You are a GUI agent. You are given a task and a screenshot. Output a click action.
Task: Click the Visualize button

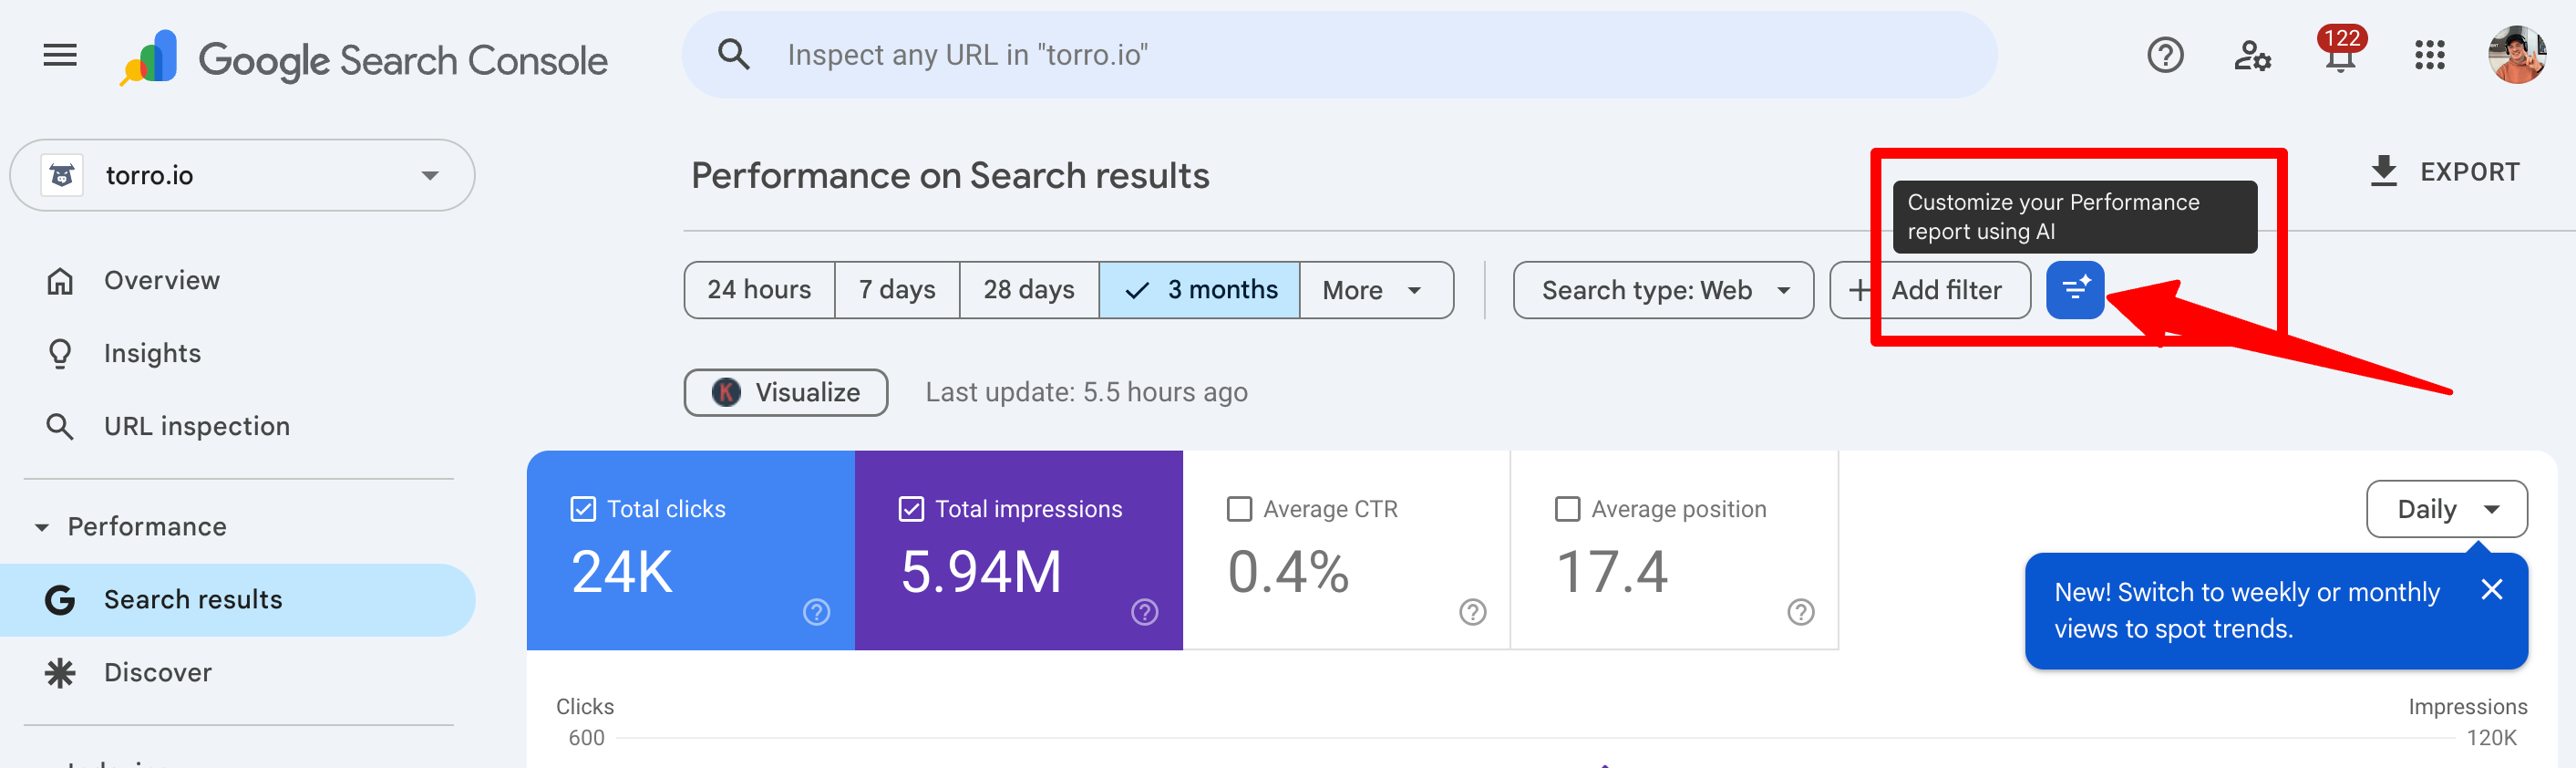786,392
